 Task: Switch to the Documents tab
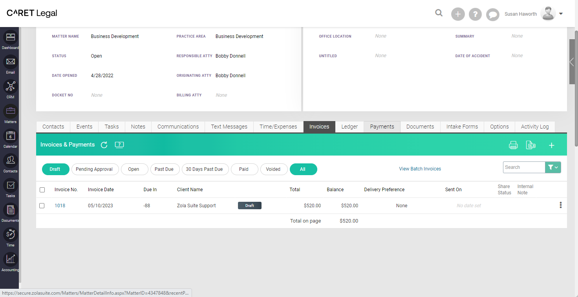420,127
